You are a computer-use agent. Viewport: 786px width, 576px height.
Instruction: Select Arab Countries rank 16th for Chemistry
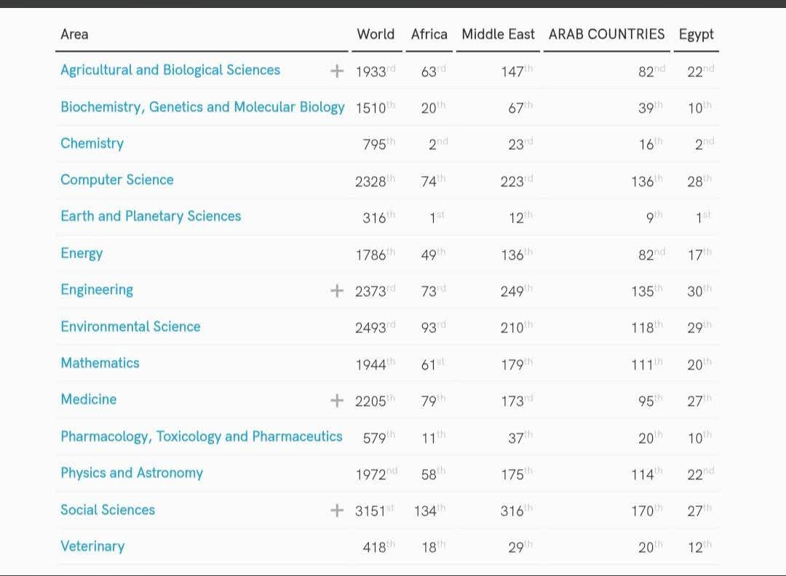click(651, 144)
